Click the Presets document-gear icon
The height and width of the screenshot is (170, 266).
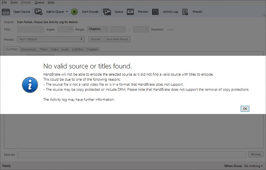coord(185,12)
